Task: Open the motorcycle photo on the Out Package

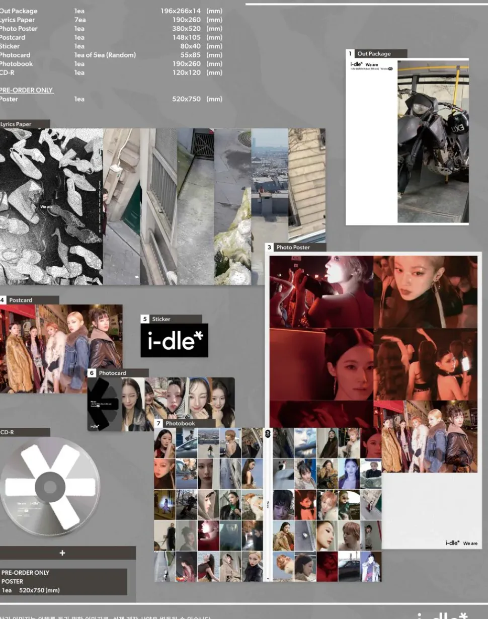Action: click(433, 142)
